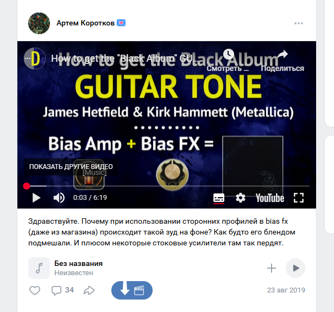The image size is (334, 312).
Task: Open Артем Коротков profile link
Action: click(85, 23)
